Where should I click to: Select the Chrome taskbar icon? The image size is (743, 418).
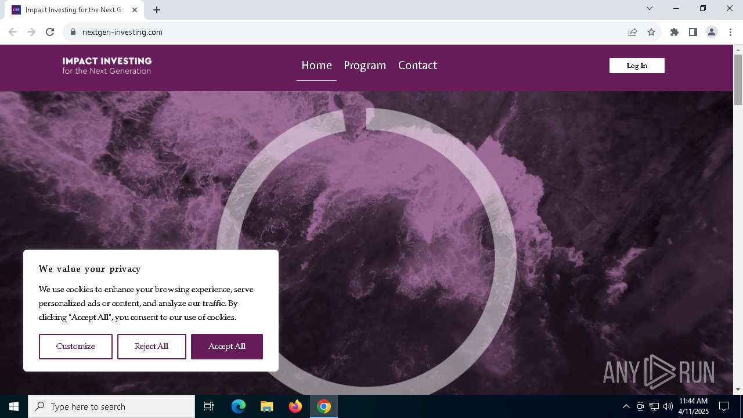(324, 406)
